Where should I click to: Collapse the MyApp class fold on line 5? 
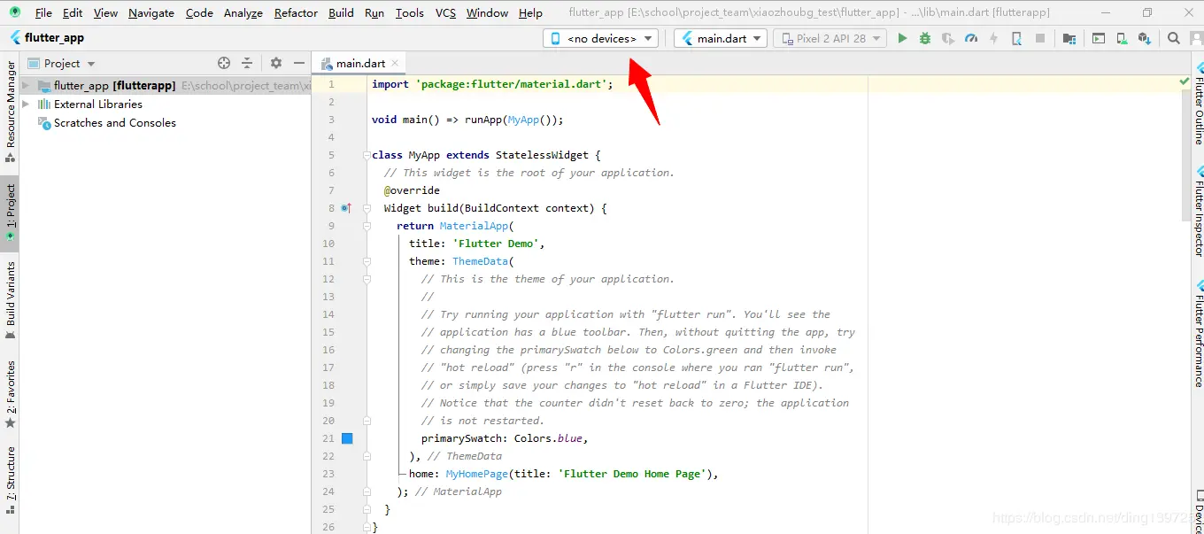pyautogui.click(x=367, y=155)
